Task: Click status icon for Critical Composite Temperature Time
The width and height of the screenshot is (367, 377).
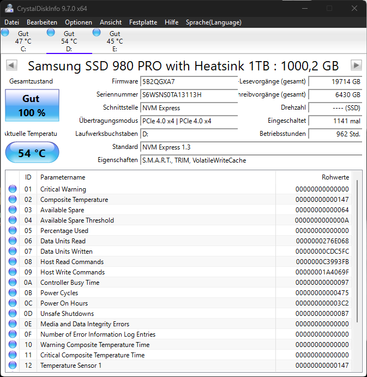Action: coord(13,355)
